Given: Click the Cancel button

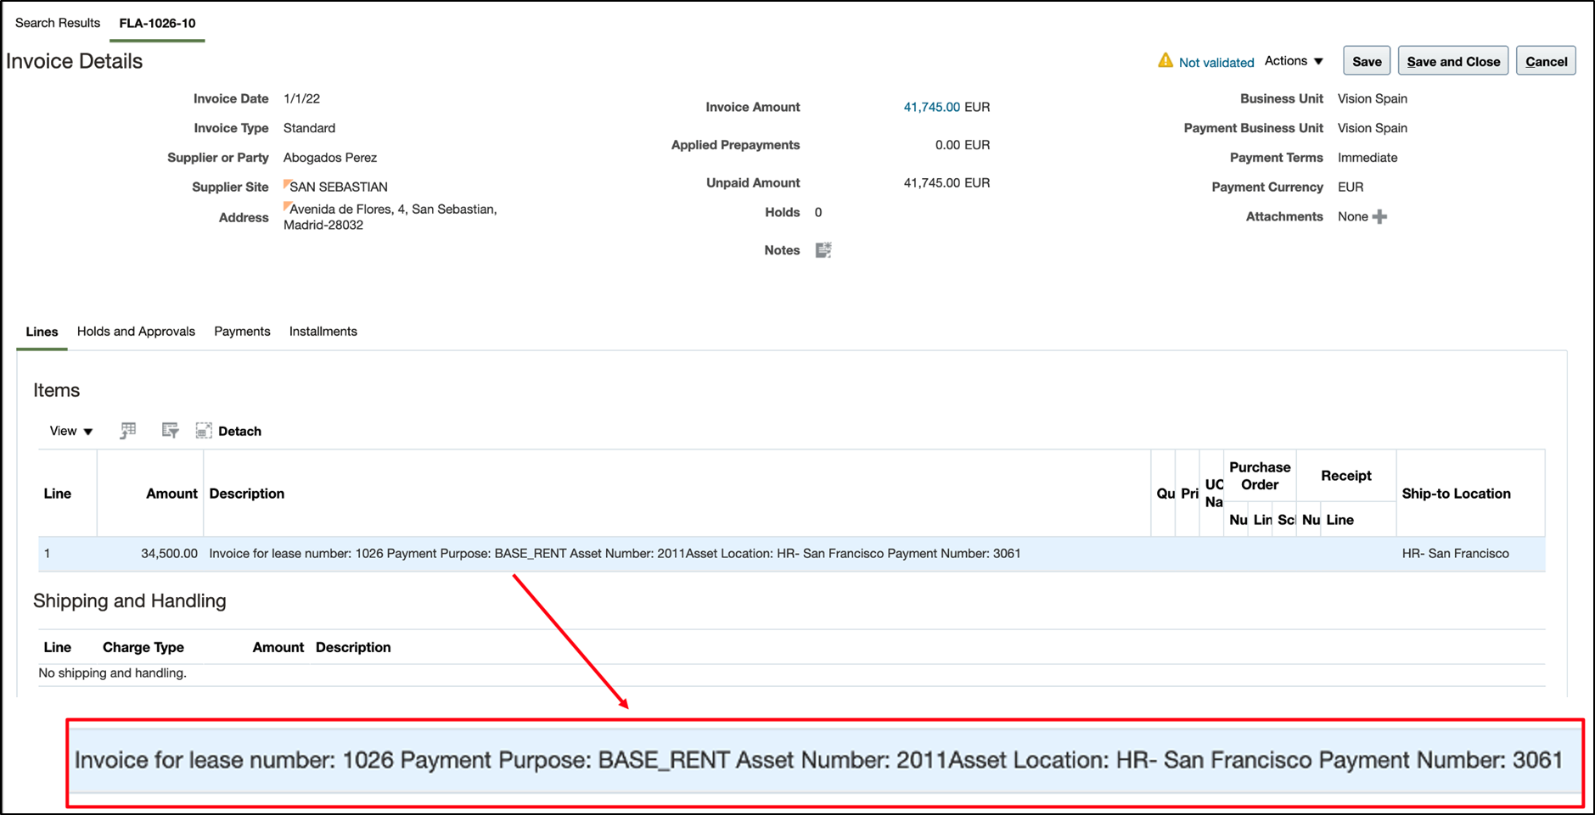Looking at the screenshot, I should [1546, 61].
